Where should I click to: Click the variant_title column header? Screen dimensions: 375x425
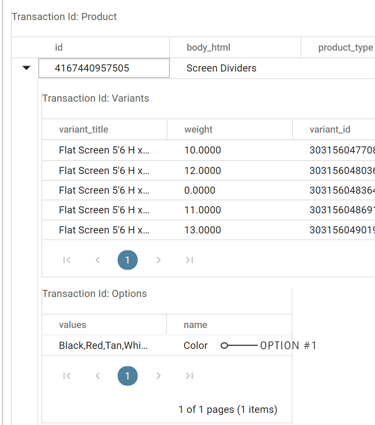pyautogui.click(x=84, y=130)
